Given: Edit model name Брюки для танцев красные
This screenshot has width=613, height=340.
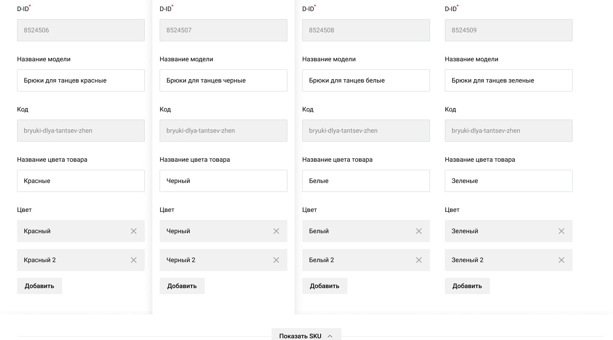Looking at the screenshot, I should 81,80.
